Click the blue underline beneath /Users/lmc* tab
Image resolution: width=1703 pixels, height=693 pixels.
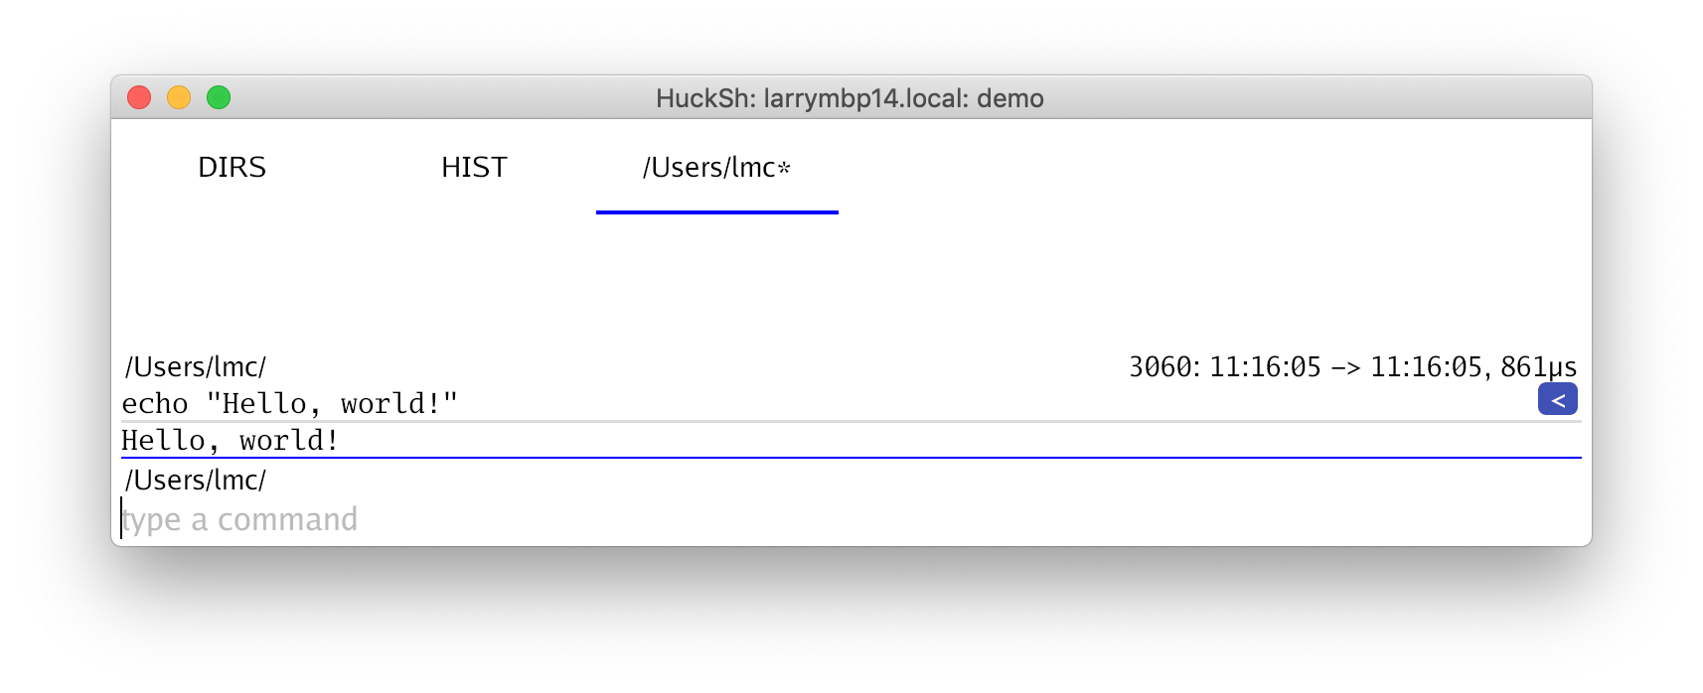tap(717, 211)
